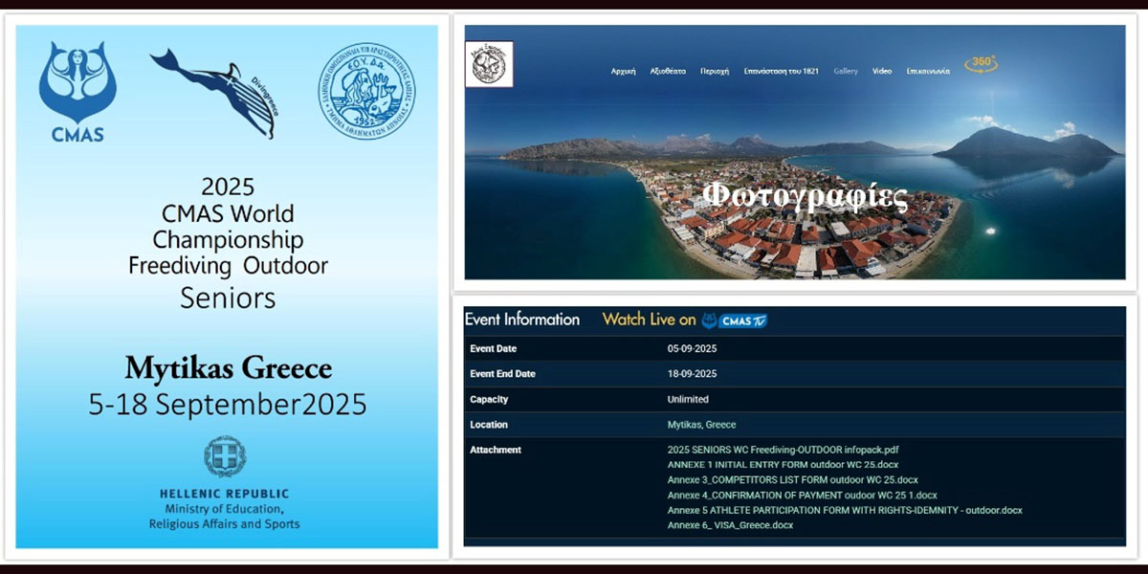Click the date value 05-09-2025

(x=692, y=349)
